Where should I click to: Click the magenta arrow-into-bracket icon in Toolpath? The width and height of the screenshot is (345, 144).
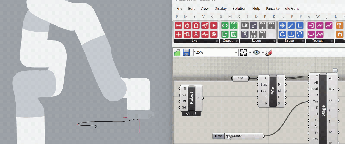pos(311,26)
